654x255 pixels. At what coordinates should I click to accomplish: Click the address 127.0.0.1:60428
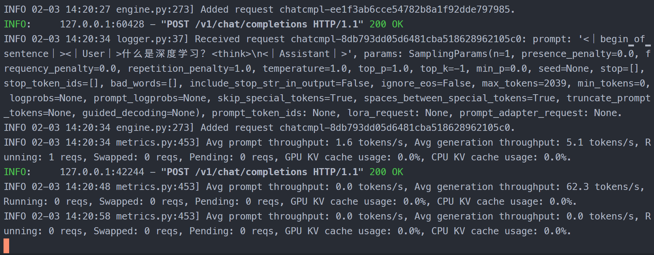[x=102, y=24]
